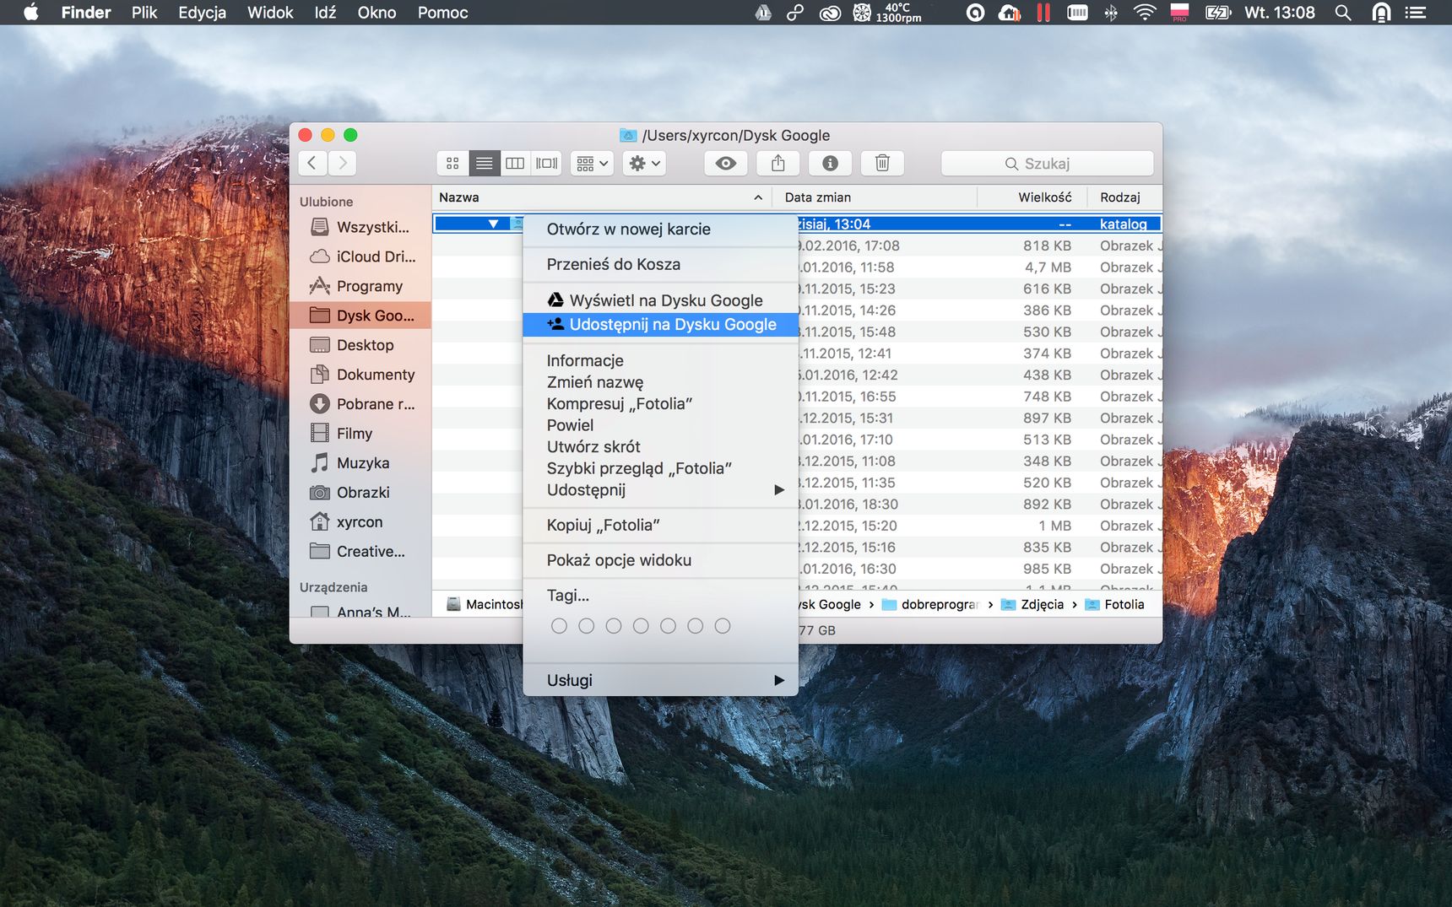Open iCloud Drive in the sidebar
The image size is (1452, 907).
pos(360,256)
